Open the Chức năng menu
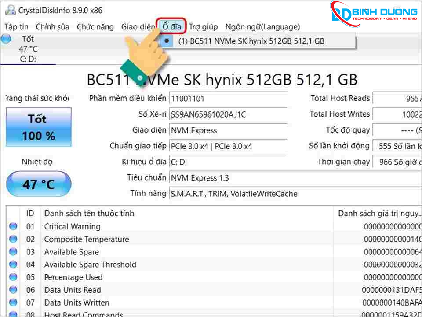Image resolution: width=422 pixels, height=317 pixels. click(x=95, y=27)
